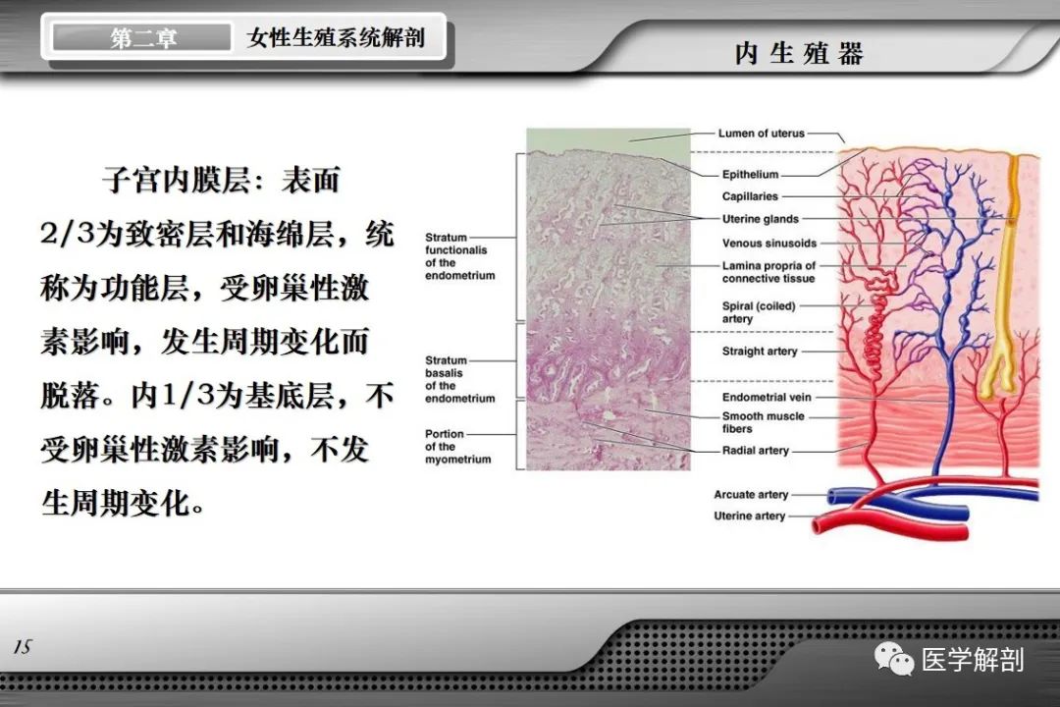Click the 'Arcuate artery' label
The image size is (1060, 707).
pyautogui.click(x=751, y=495)
